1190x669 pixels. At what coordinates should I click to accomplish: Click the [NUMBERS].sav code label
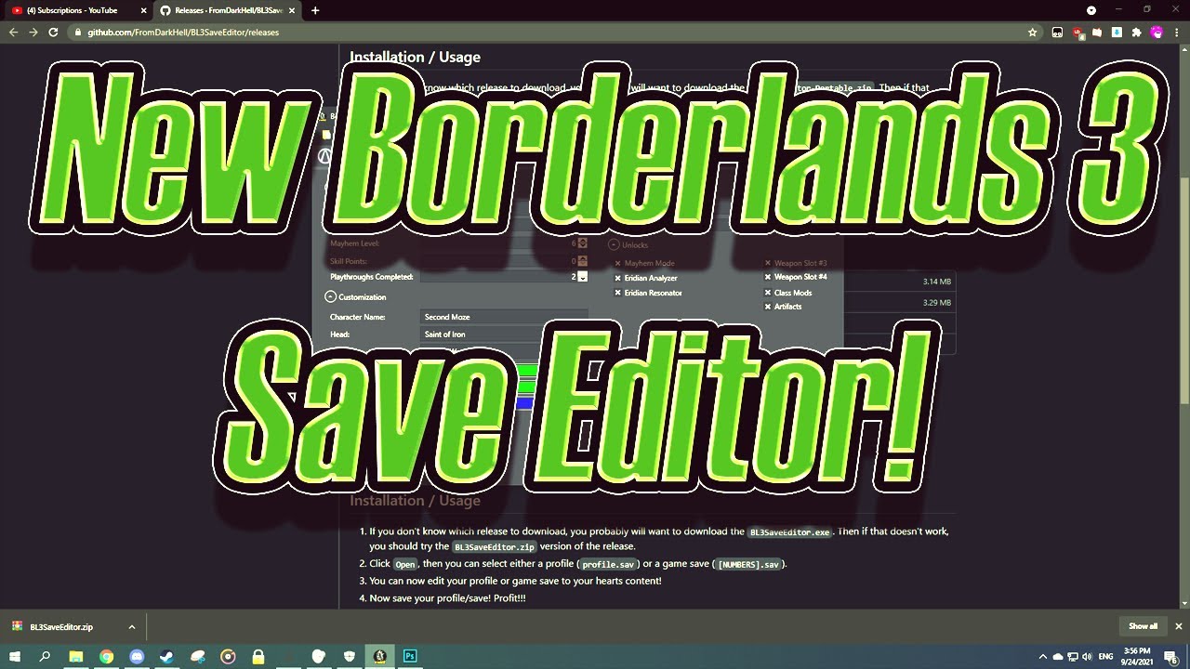(749, 564)
